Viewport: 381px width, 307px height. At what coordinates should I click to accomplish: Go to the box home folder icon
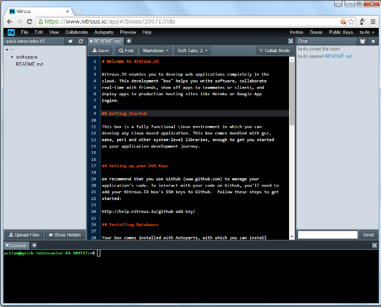[x=70, y=41]
